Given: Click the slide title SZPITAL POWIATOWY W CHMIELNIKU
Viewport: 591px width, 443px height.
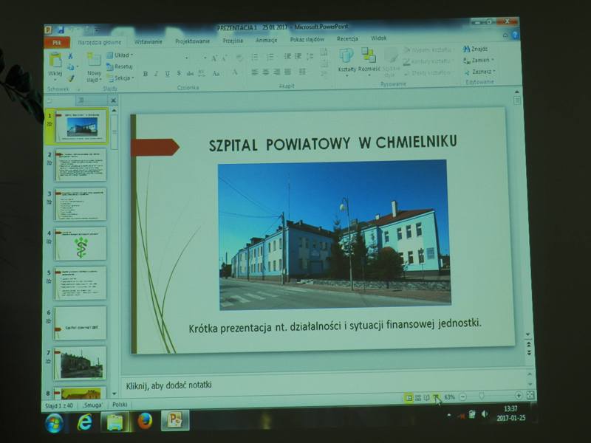Looking at the screenshot, I should (x=333, y=142).
